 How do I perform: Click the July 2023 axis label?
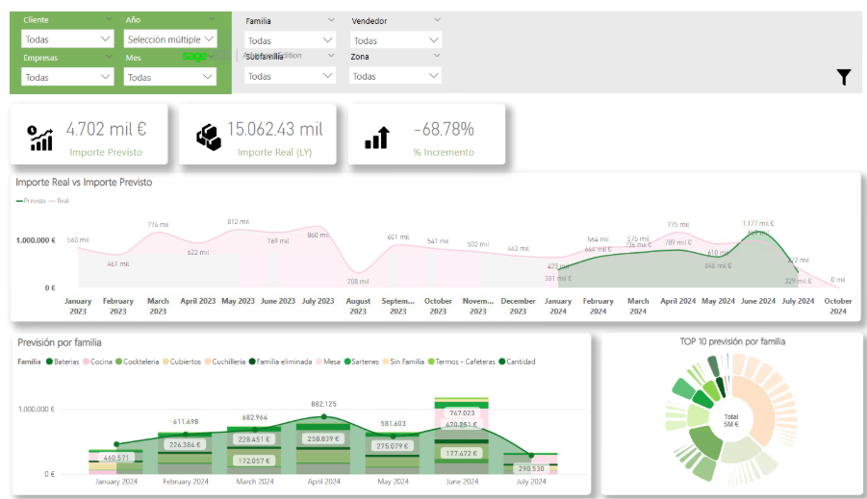(318, 301)
